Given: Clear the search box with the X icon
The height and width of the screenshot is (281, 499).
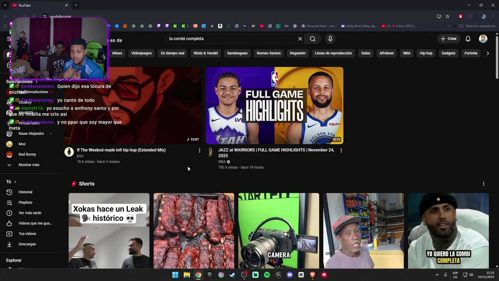Looking at the screenshot, I should [x=300, y=39].
